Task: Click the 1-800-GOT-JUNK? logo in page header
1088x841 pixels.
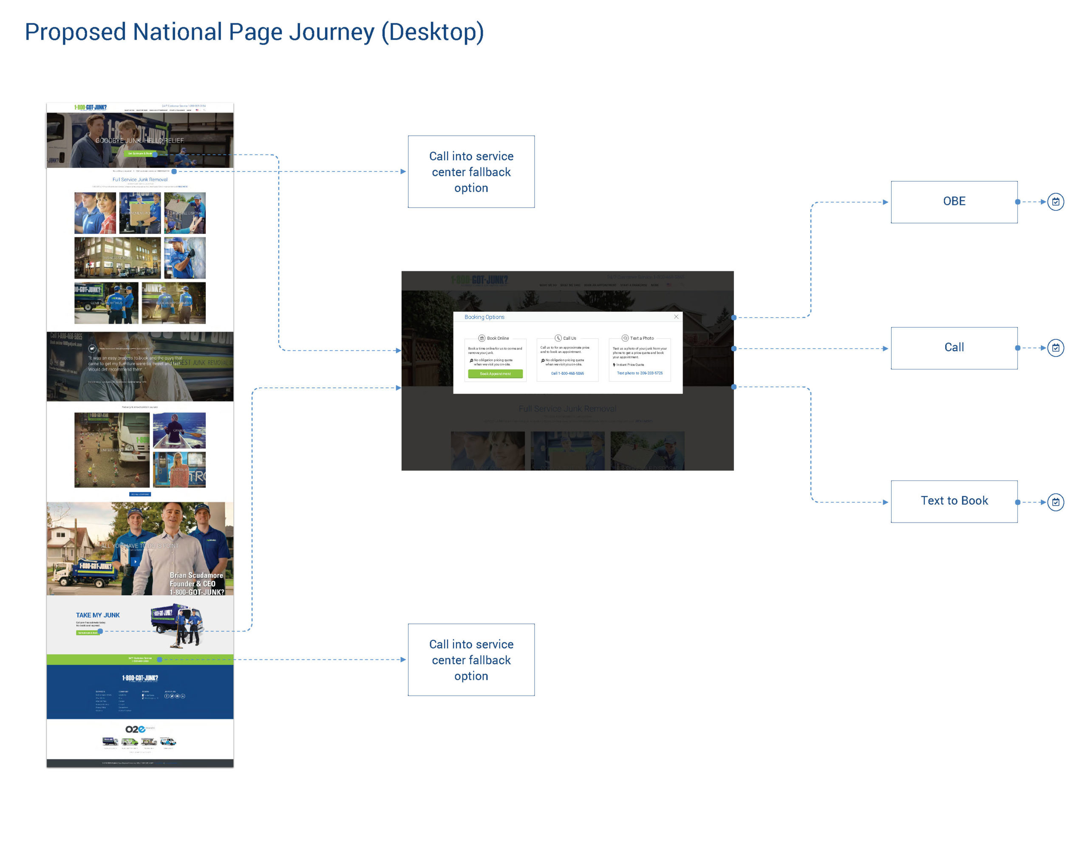Action: coord(90,107)
